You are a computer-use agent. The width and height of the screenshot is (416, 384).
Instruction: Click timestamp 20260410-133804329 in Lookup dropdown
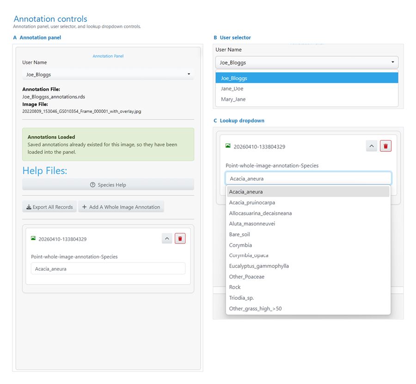259,147
